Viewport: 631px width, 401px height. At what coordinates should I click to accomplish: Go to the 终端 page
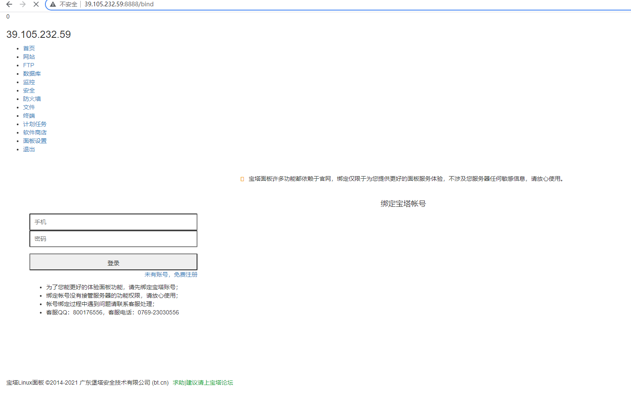(x=29, y=116)
